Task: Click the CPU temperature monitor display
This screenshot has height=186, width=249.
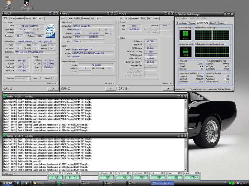Action: (x=158, y=177)
